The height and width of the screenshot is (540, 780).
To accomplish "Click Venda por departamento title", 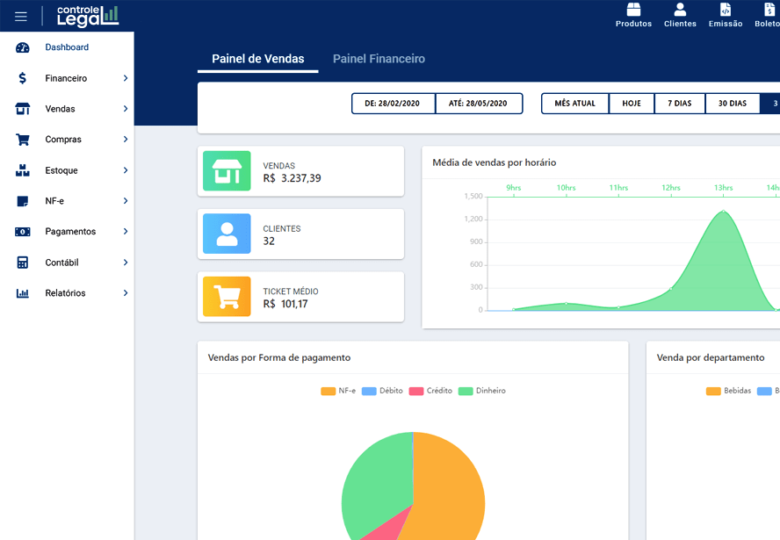I will point(711,357).
